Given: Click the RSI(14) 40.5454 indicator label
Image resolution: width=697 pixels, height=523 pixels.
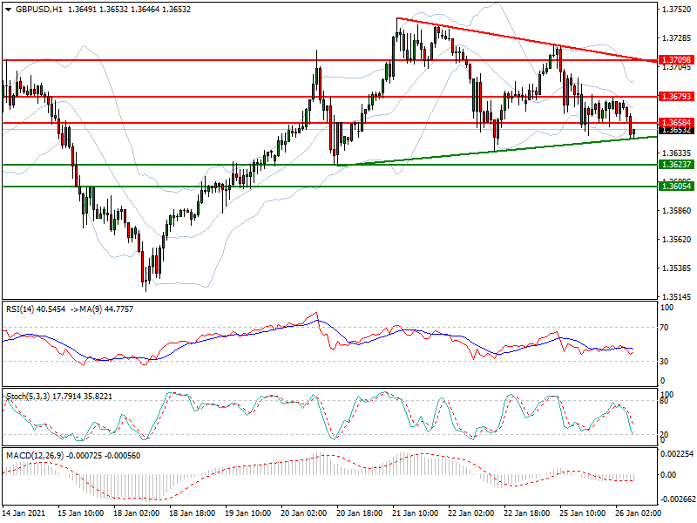Looking at the screenshot, I should tap(36, 309).
